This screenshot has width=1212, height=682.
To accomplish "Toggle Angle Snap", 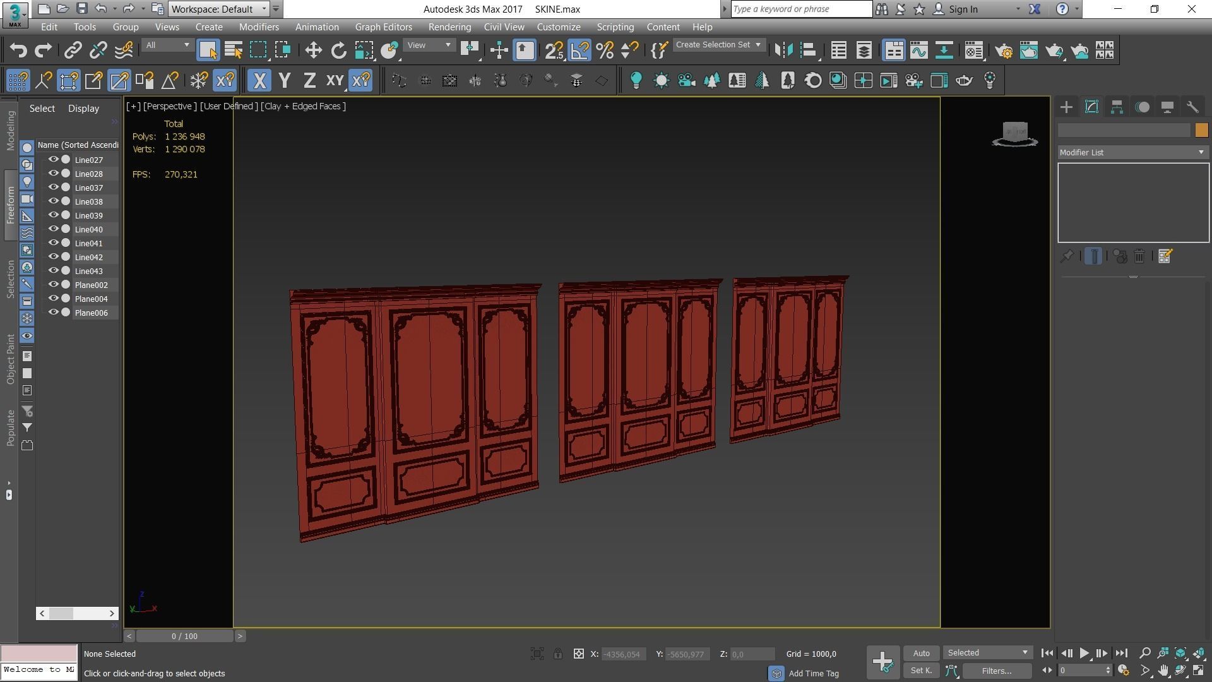I will point(579,51).
